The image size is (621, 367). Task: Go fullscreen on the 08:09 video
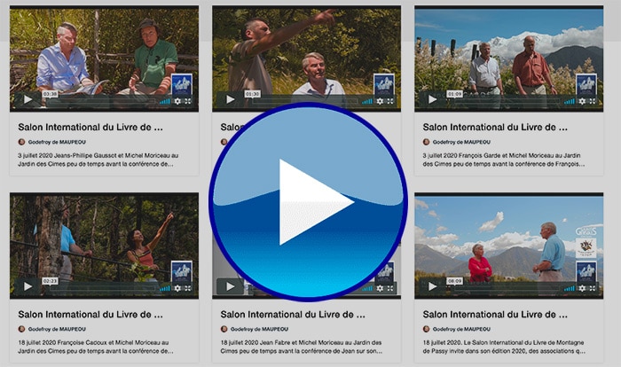pyautogui.click(x=593, y=288)
